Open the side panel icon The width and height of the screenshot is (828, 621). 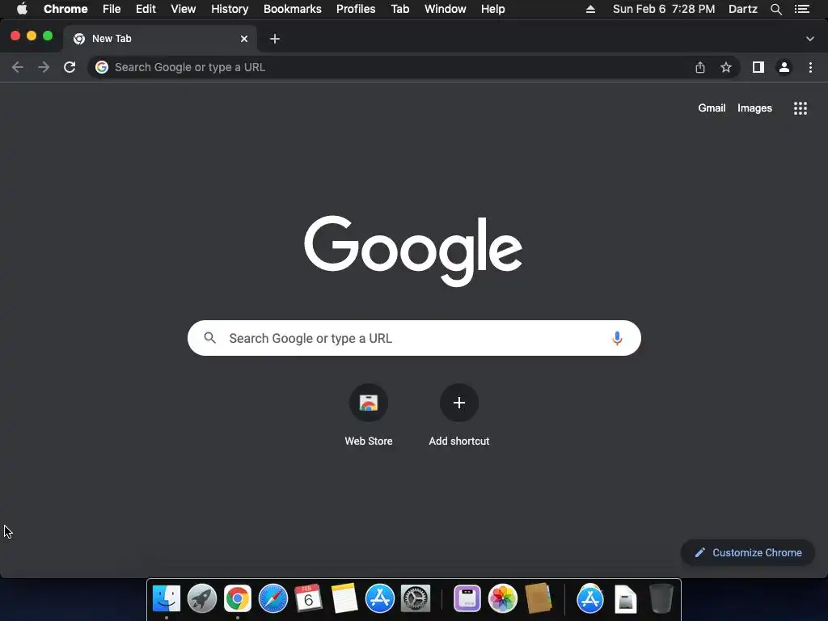pyautogui.click(x=758, y=67)
